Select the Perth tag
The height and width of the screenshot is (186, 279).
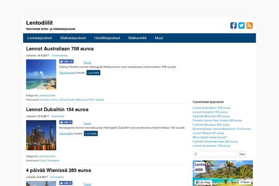(92, 100)
